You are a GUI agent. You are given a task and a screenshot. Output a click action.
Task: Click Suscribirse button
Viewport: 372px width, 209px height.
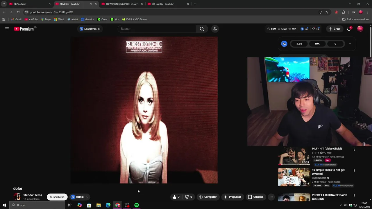point(57,197)
